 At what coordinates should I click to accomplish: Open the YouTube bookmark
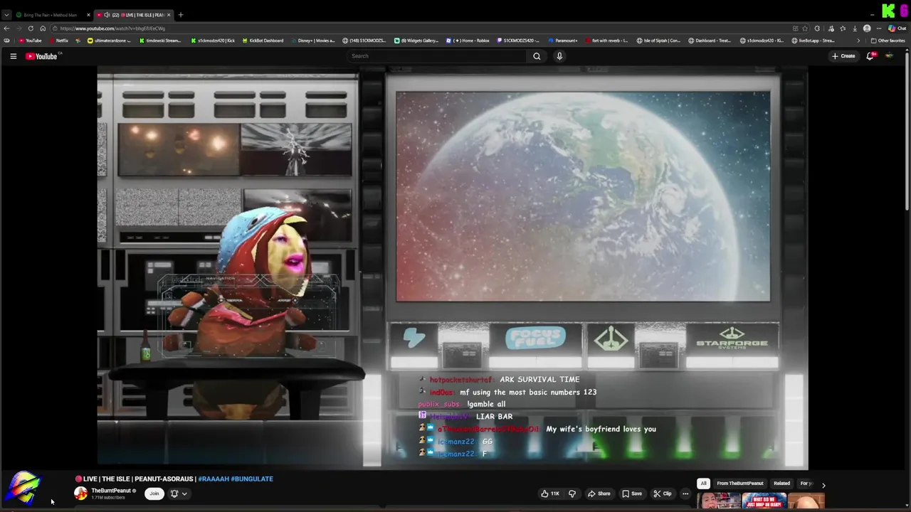30,41
